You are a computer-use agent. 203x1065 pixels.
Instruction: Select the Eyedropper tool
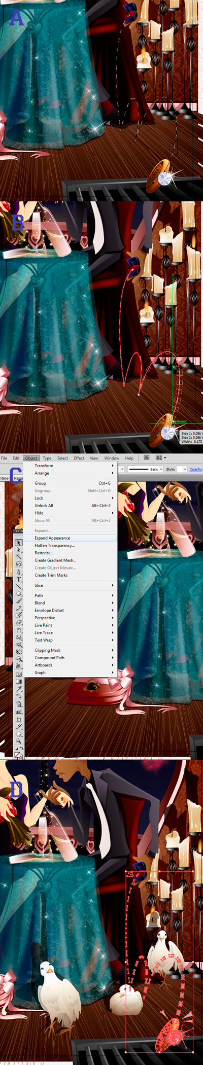(19, 688)
